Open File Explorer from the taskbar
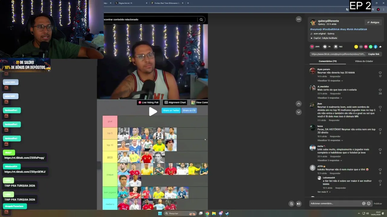Viewport: 387px width, 217px height. click(x=214, y=213)
